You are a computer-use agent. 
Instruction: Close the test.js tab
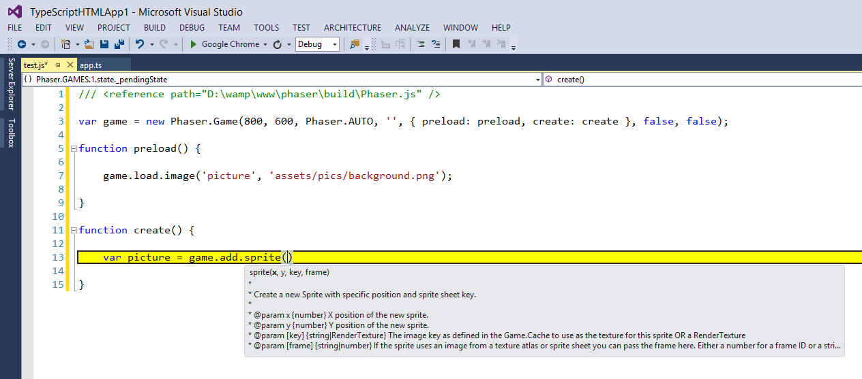point(70,65)
